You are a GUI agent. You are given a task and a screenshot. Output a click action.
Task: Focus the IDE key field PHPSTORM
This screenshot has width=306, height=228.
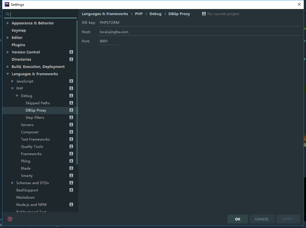200,23
